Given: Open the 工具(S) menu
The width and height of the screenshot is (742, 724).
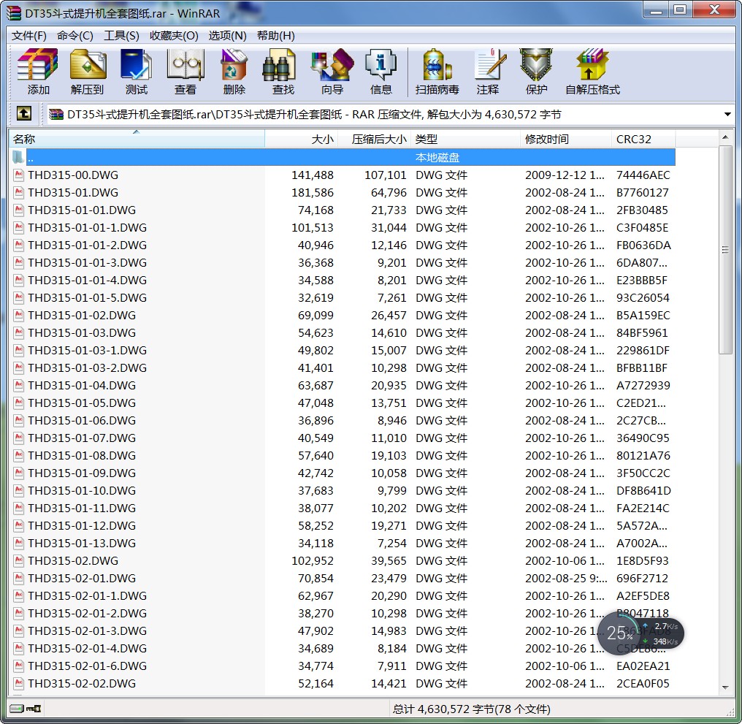Looking at the screenshot, I should coord(121,36).
